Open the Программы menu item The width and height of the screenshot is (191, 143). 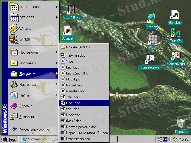click(33, 52)
